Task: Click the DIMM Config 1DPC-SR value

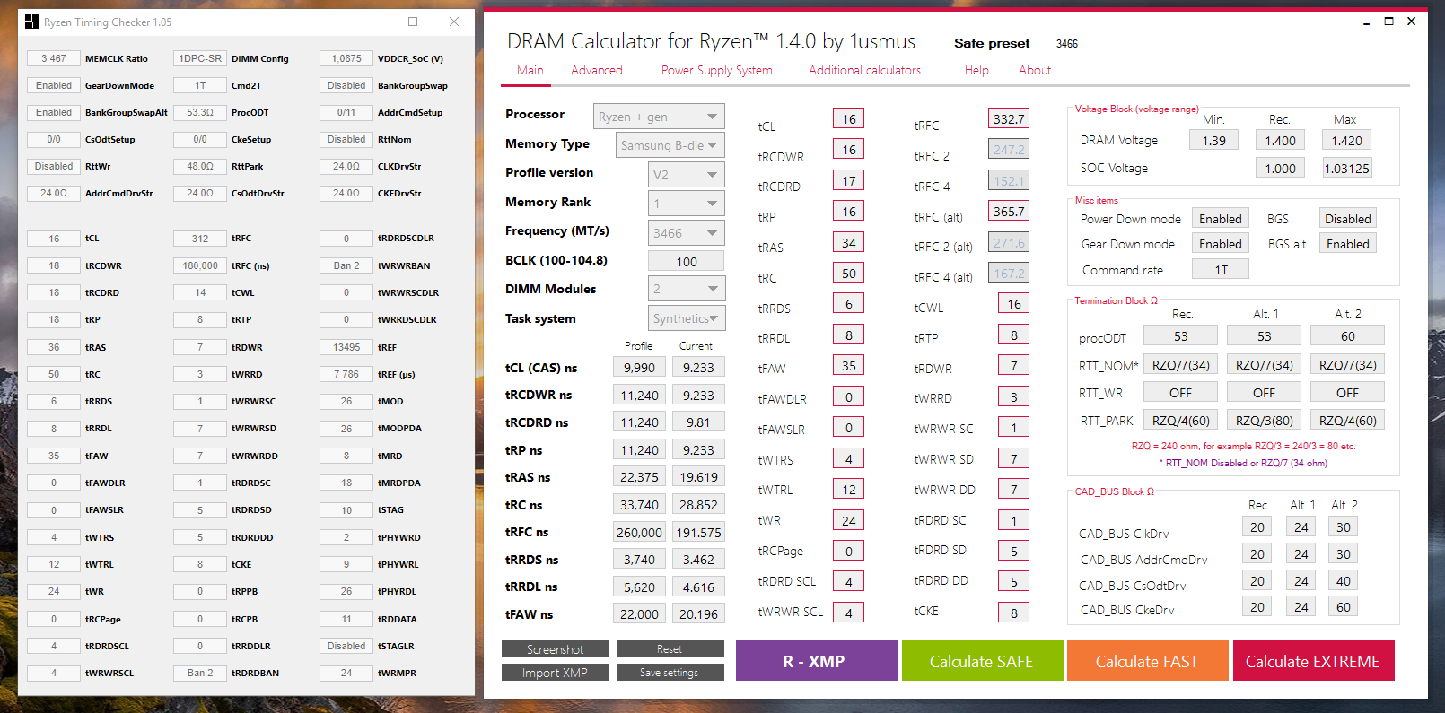Action: pos(200,58)
